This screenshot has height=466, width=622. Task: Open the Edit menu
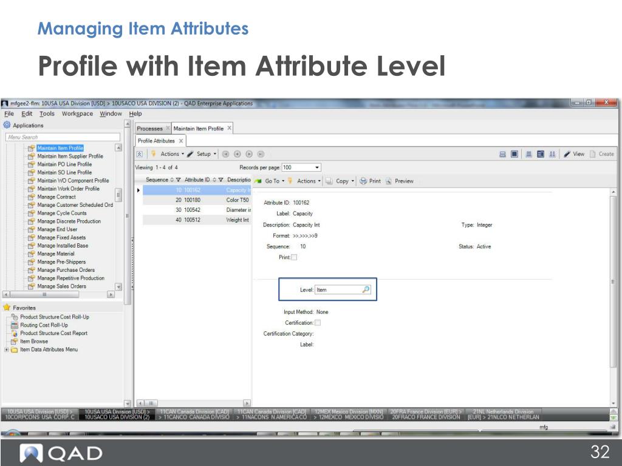tap(27, 113)
